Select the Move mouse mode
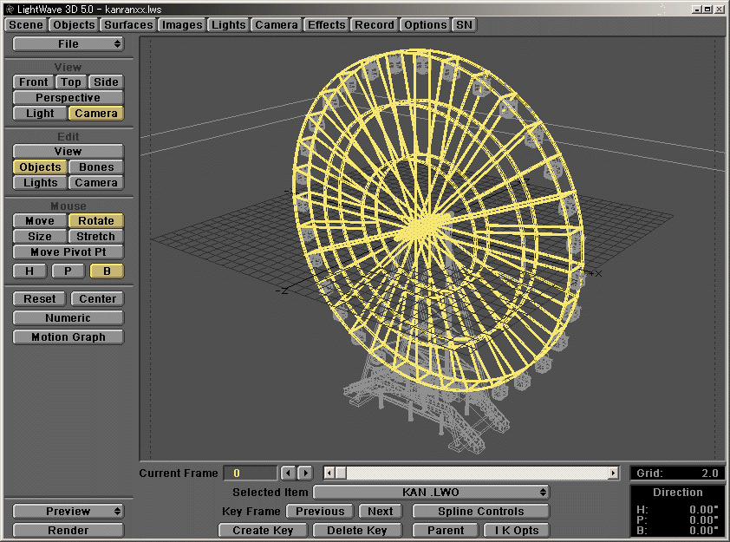Viewport: 730px width, 542px height. (38, 220)
